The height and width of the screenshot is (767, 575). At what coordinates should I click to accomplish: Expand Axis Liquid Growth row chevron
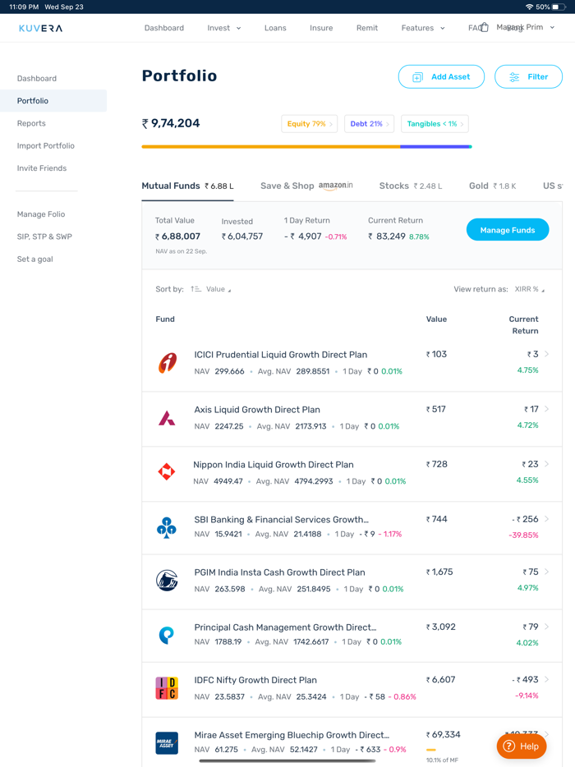click(546, 409)
